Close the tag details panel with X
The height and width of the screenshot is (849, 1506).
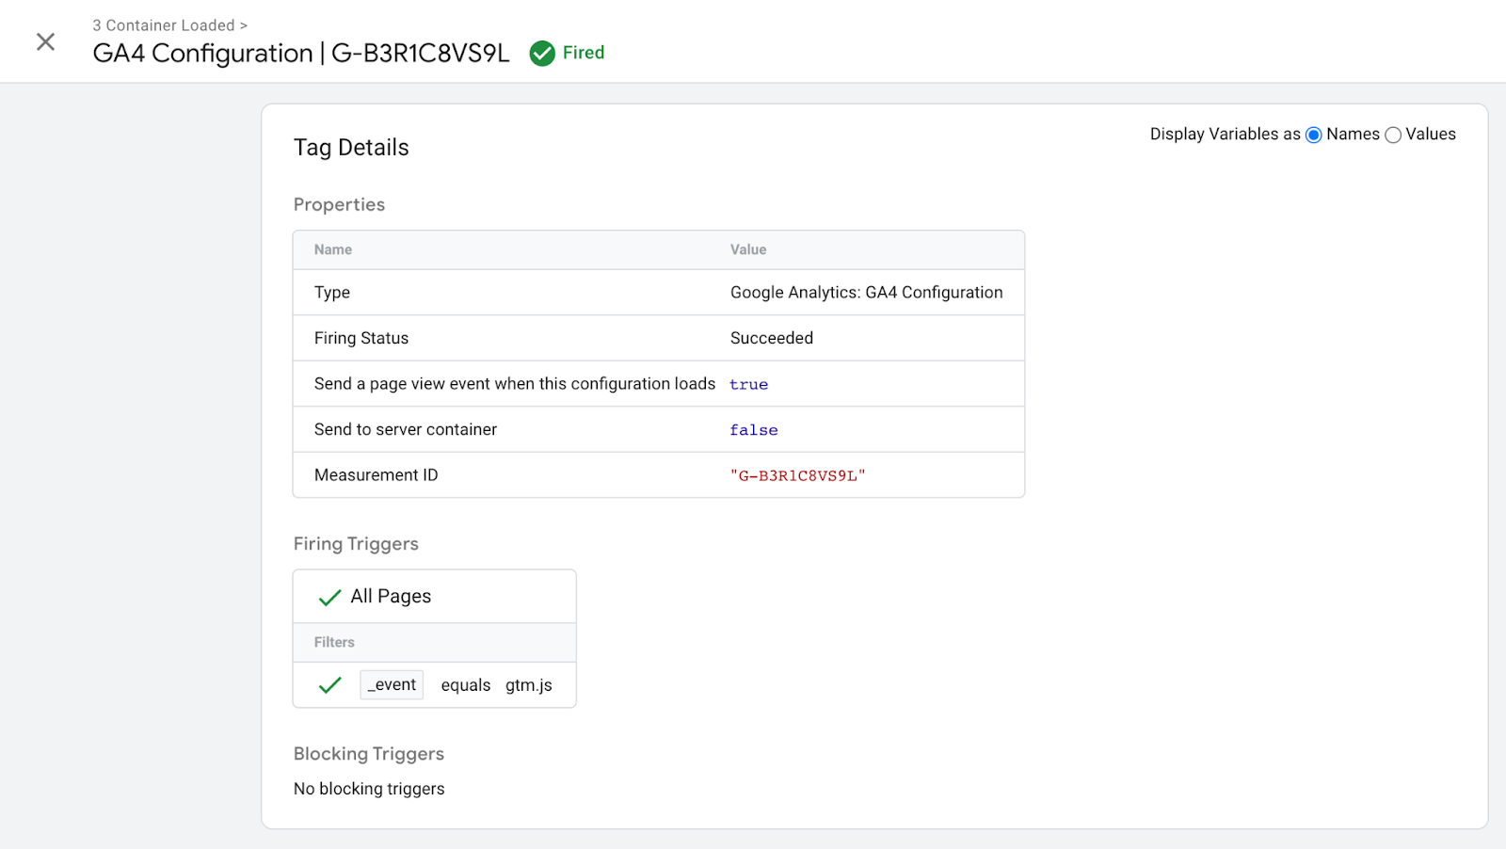45,41
